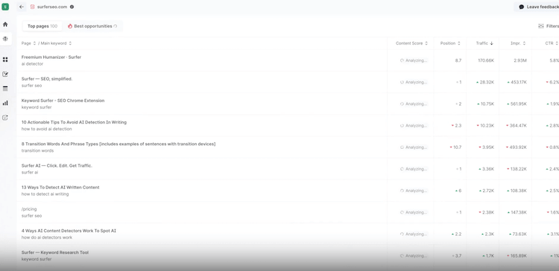This screenshot has height=271, width=559.
Task: Open 13 Ways To Detect AI Written Content
Action: [x=60, y=188]
